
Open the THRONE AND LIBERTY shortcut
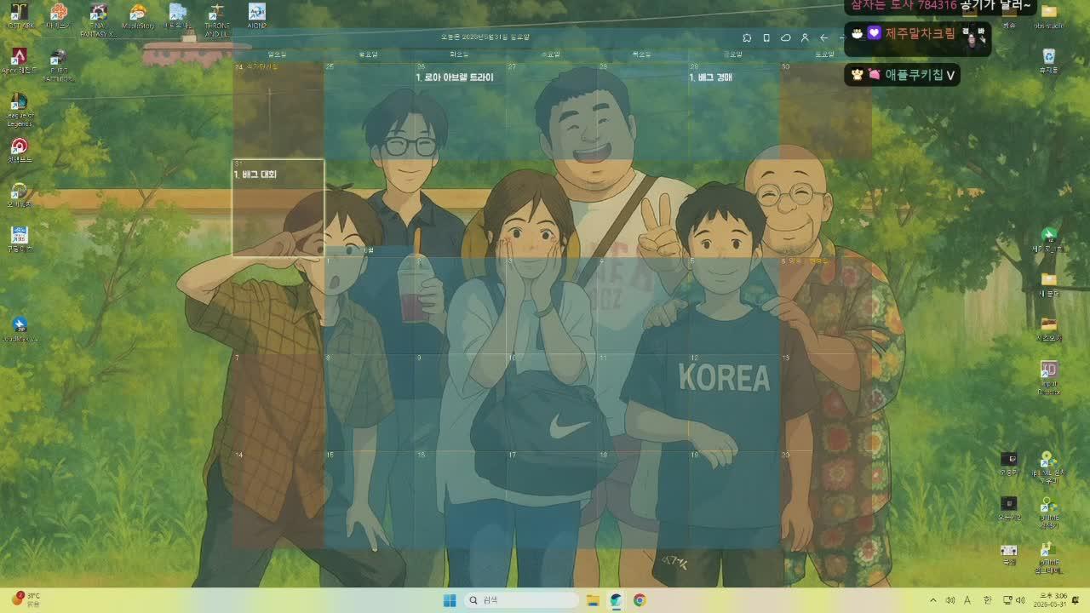pyautogui.click(x=217, y=20)
